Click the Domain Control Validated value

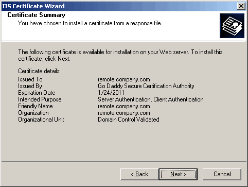[129, 120]
